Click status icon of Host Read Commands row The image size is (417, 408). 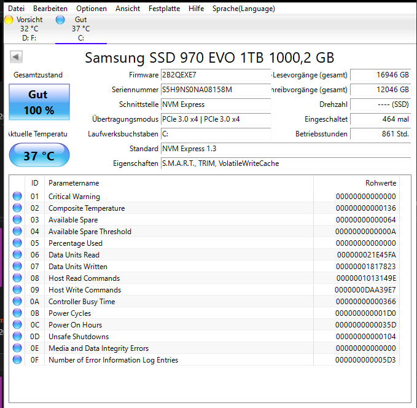click(x=17, y=278)
